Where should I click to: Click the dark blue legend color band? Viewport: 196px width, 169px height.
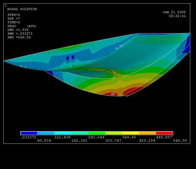[29, 133]
